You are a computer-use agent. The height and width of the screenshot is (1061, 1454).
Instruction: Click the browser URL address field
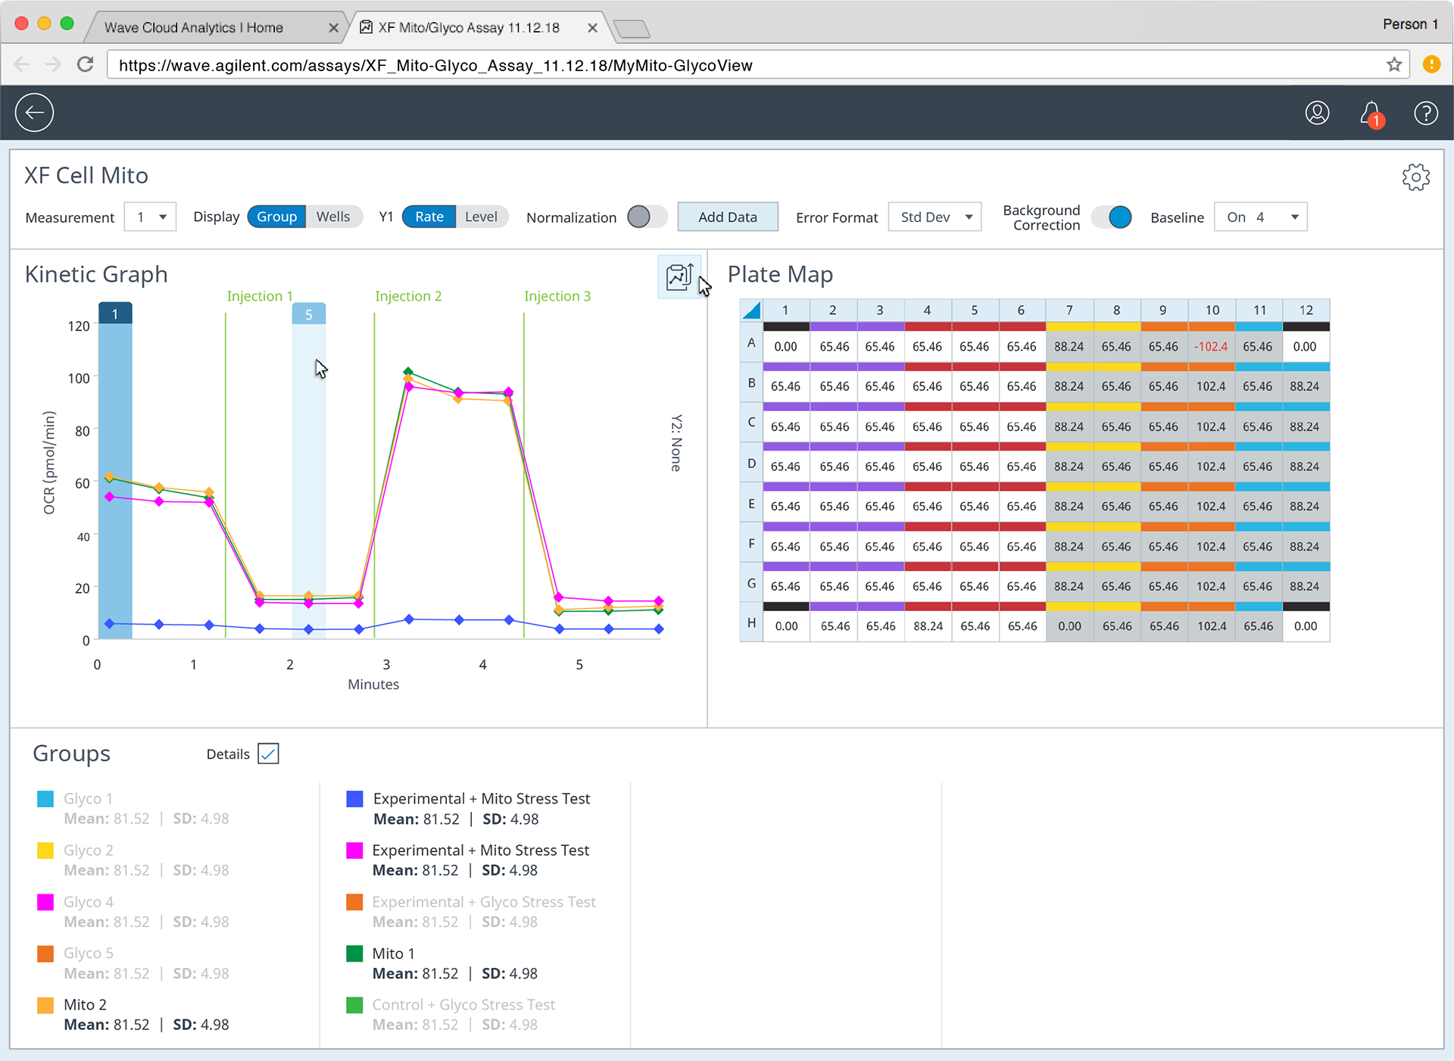click(x=757, y=65)
